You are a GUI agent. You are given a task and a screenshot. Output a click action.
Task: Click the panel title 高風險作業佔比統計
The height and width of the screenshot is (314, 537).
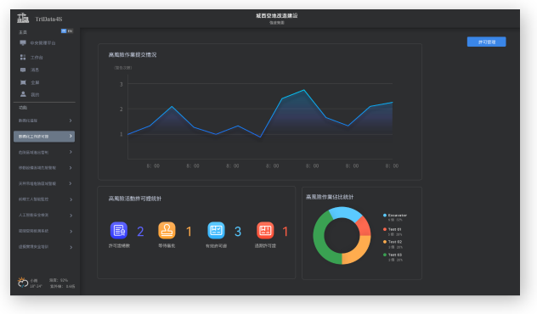click(330, 197)
